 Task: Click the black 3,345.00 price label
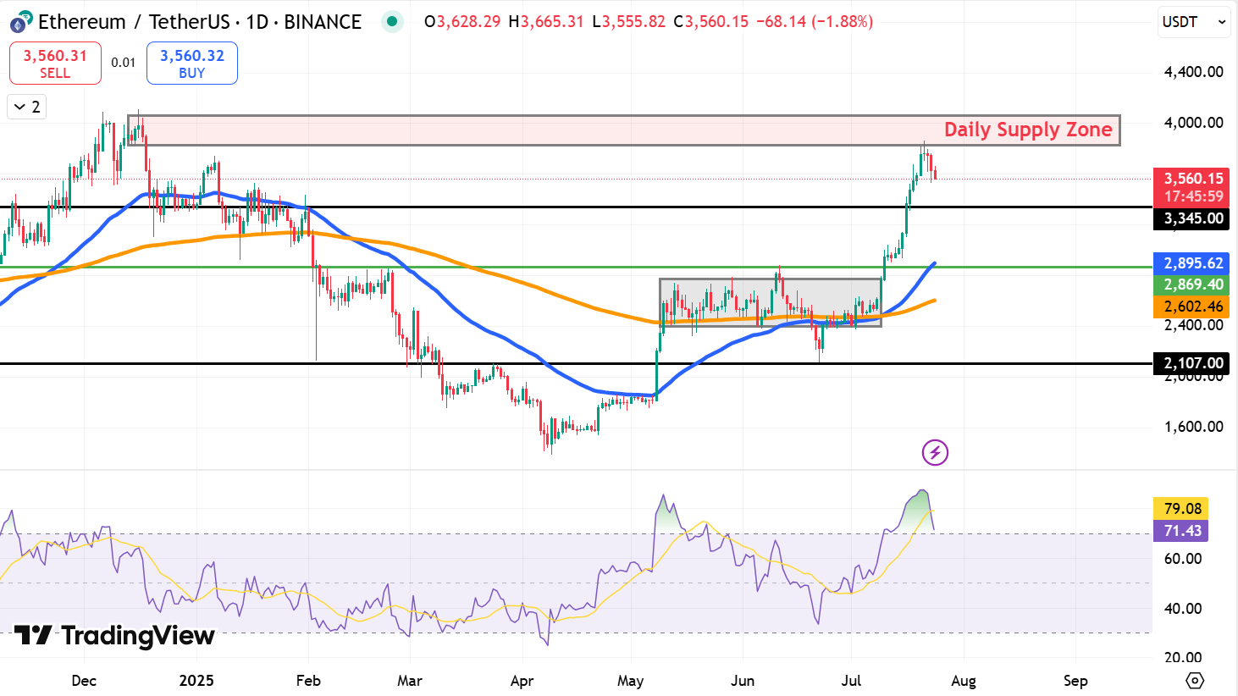[1192, 218]
